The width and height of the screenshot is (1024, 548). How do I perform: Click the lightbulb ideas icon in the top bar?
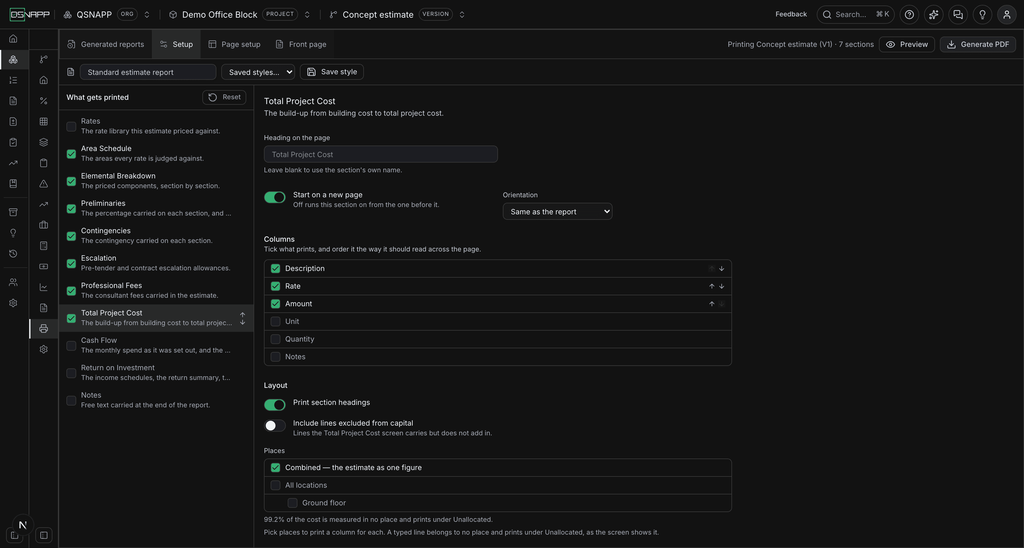pos(982,15)
